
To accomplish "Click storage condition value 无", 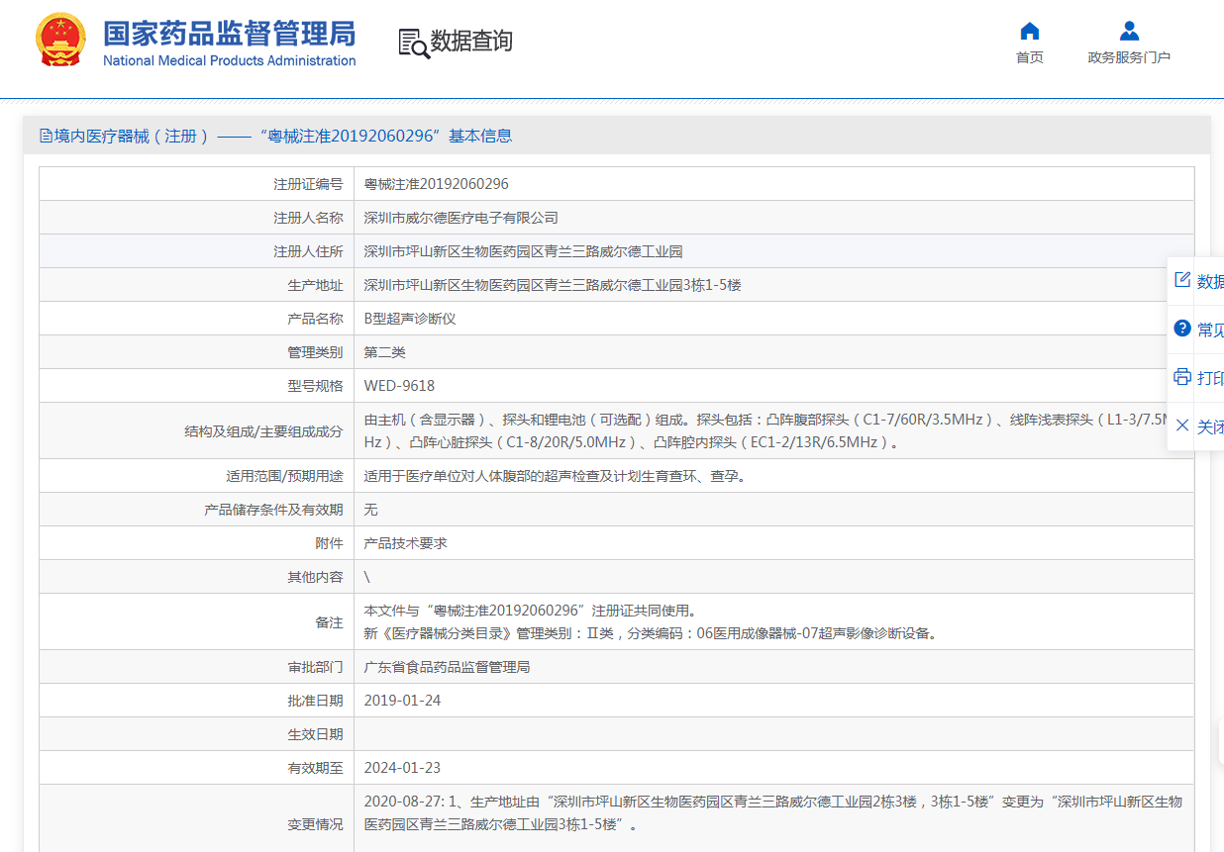I will pyautogui.click(x=371, y=510).
